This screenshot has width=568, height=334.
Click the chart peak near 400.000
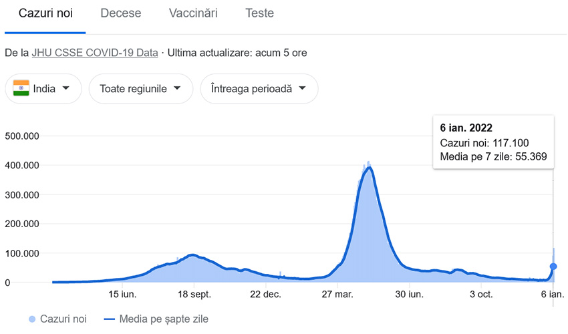(x=369, y=167)
